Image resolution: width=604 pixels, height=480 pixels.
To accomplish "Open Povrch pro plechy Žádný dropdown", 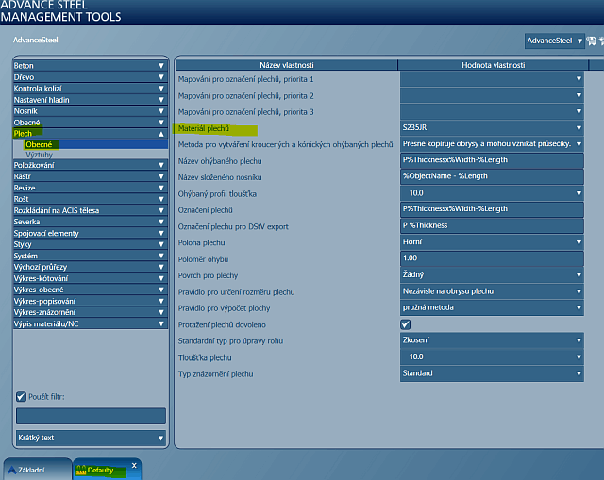I will [492, 274].
